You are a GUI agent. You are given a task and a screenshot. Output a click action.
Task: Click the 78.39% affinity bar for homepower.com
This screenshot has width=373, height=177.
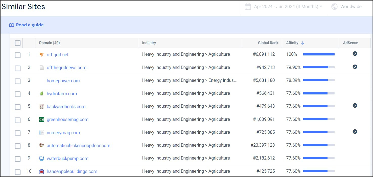click(319, 80)
